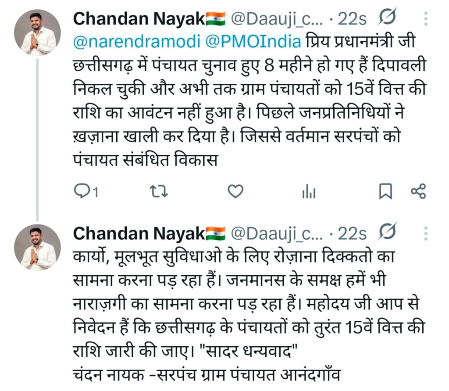Open Chandan Nayak name on first tweet

(x=139, y=19)
